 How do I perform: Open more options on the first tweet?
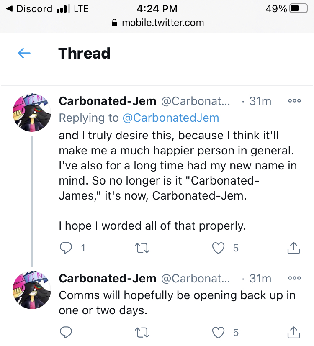(294, 101)
